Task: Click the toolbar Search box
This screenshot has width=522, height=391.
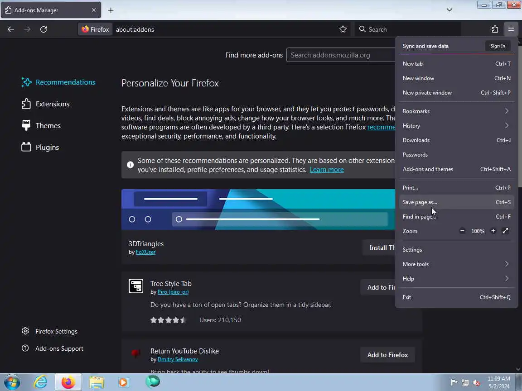Action: tap(408, 29)
